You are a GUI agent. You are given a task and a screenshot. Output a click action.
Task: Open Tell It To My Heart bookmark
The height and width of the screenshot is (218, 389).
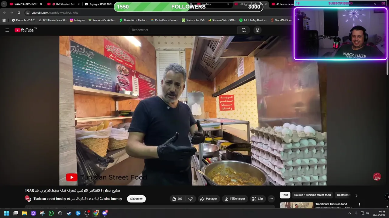(253, 20)
